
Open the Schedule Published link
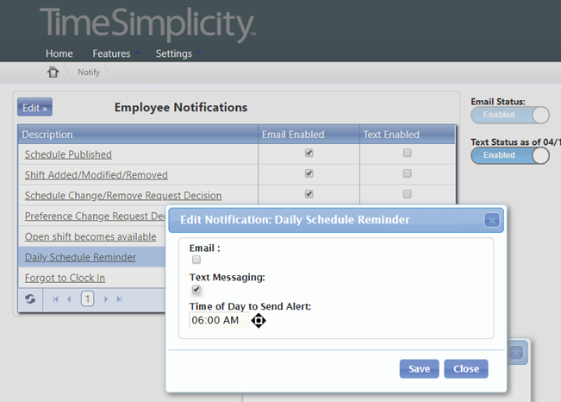coord(68,154)
